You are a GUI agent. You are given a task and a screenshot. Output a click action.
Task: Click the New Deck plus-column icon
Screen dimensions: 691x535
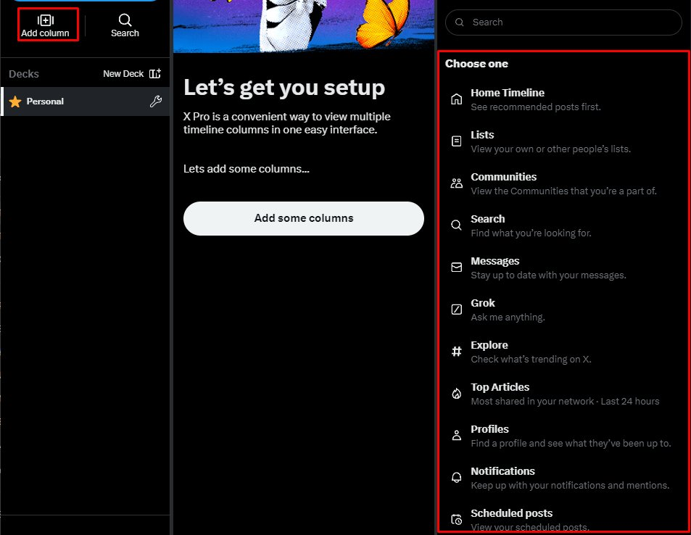[x=155, y=74]
